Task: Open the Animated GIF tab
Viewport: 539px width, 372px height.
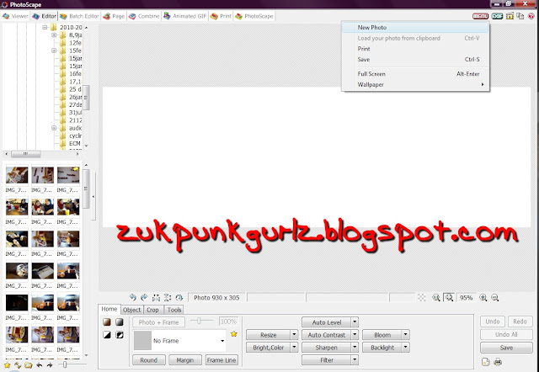Action: (x=185, y=16)
